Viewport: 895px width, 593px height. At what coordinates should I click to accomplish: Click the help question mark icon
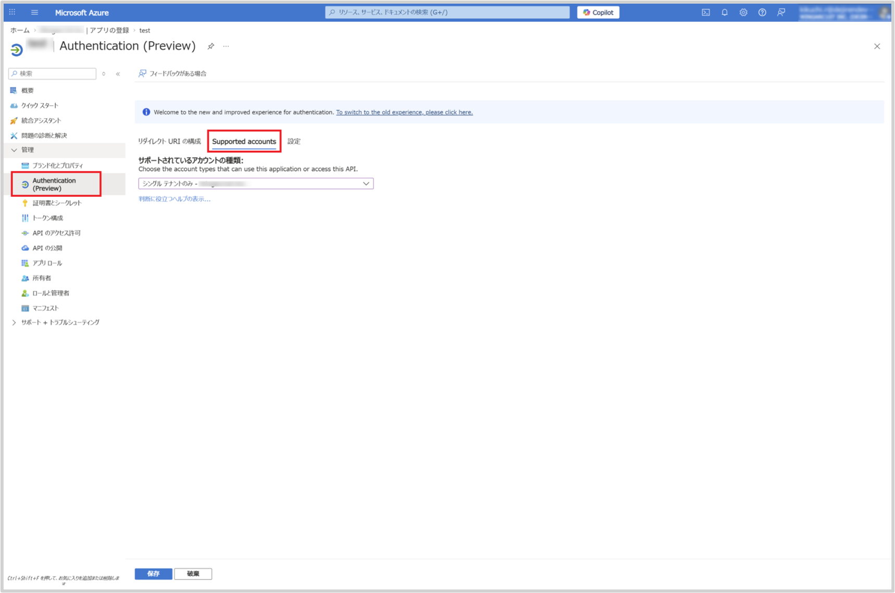[762, 12]
